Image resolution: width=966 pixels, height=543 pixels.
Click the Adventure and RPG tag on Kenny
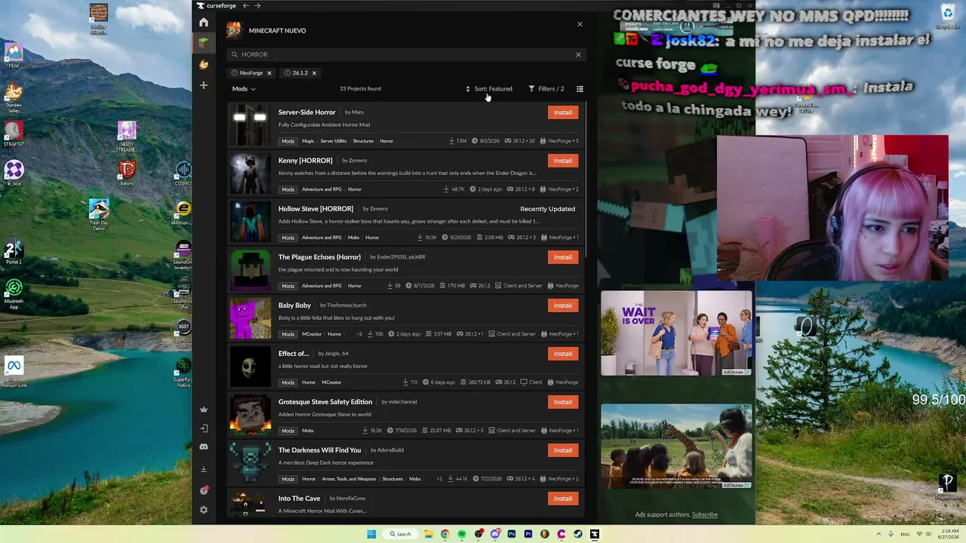click(x=321, y=189)
